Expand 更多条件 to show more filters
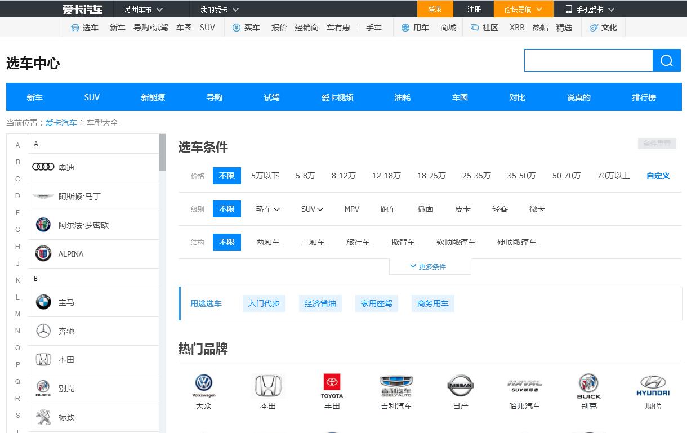This screenshot has height=433, width=687. [x=430, y=266]
